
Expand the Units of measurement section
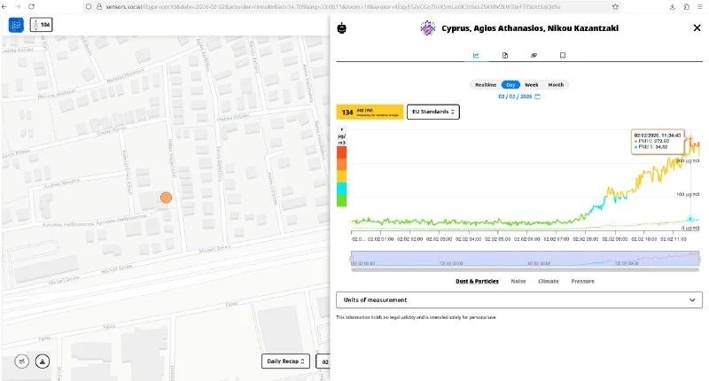click(x=518, y=300)
